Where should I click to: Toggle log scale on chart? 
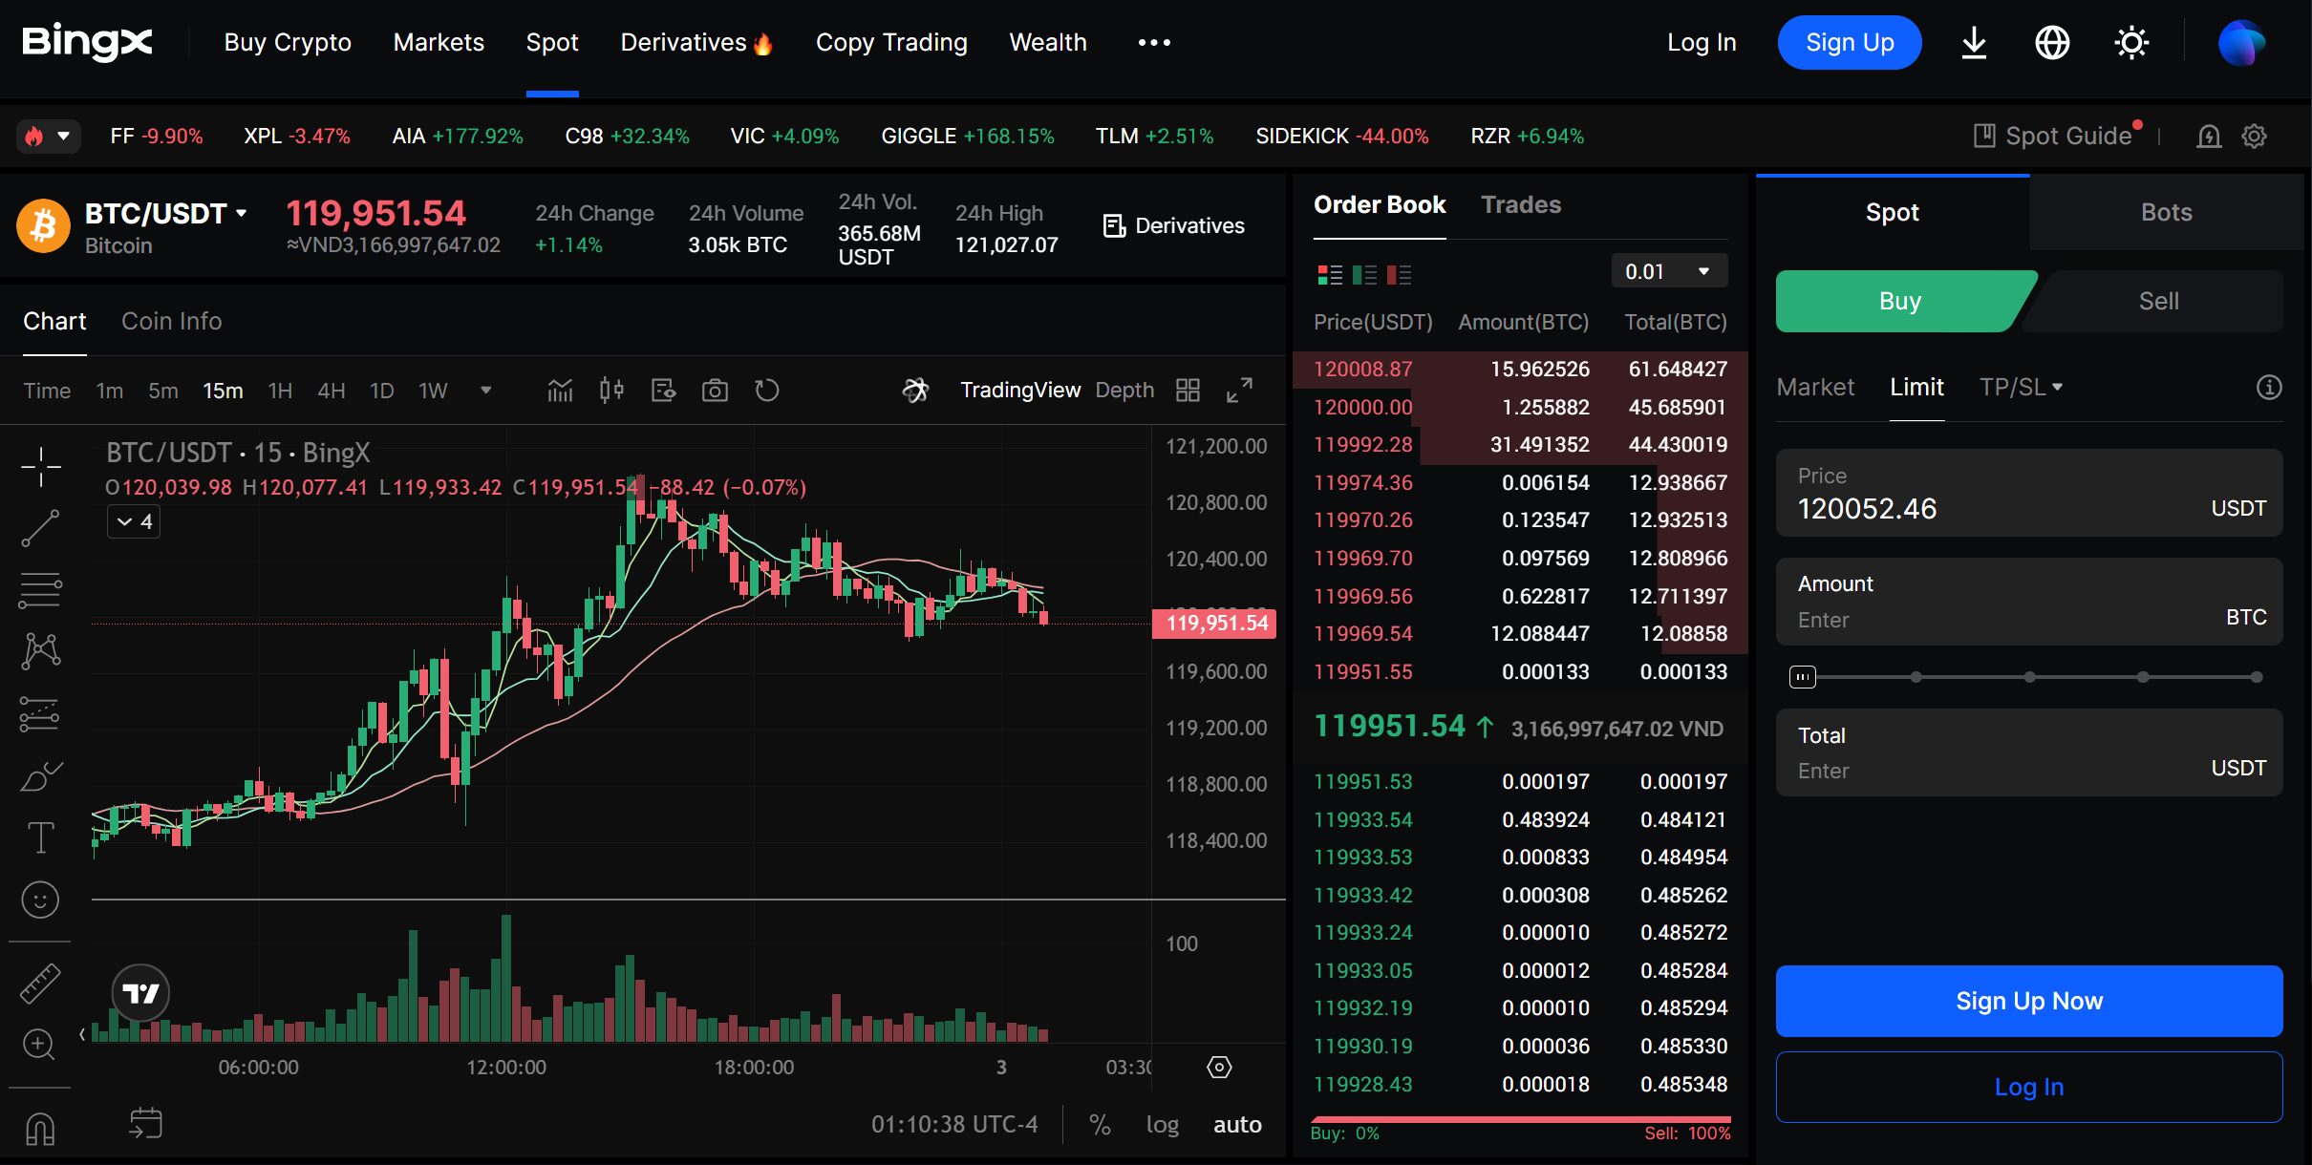tap(1162, 1125)
